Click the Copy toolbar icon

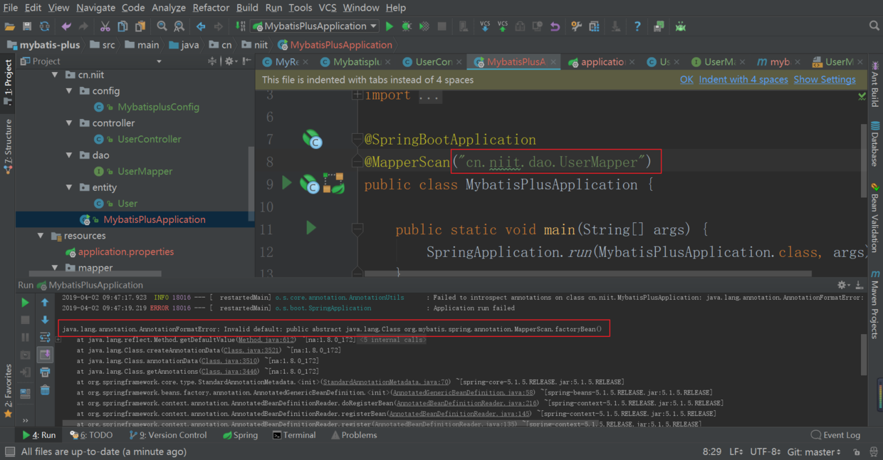122,26
